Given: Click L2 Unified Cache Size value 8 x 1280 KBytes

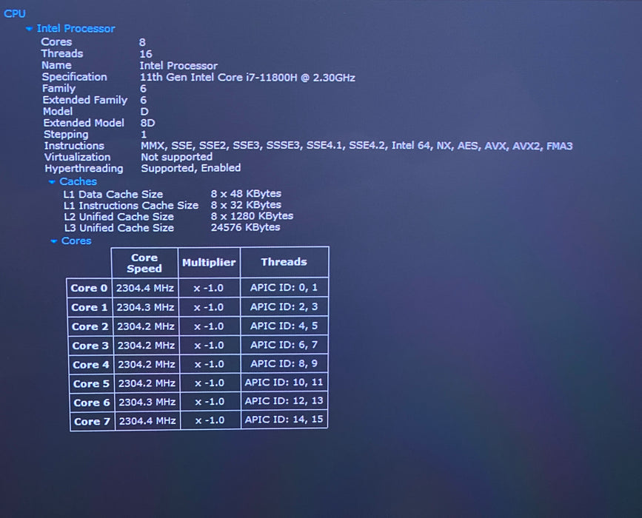Looking at the screenshot, I should (253, 215).
